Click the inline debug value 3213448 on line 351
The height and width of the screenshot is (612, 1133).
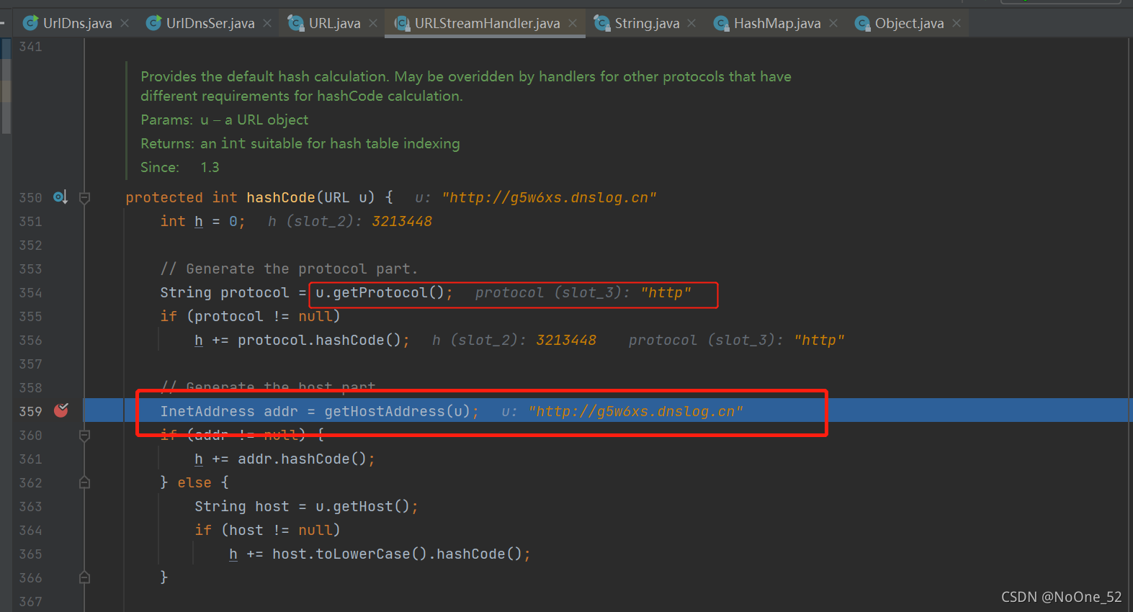pos(402,221)
